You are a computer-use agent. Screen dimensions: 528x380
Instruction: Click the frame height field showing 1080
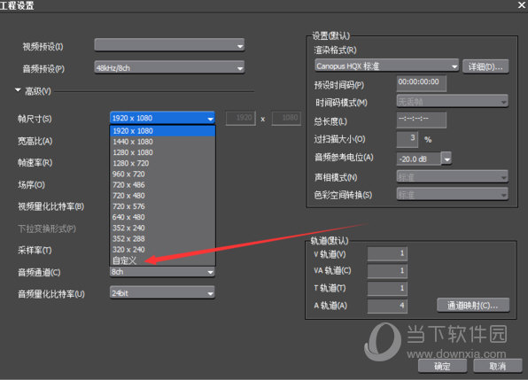pyautogui.click(x=286, y=118)
